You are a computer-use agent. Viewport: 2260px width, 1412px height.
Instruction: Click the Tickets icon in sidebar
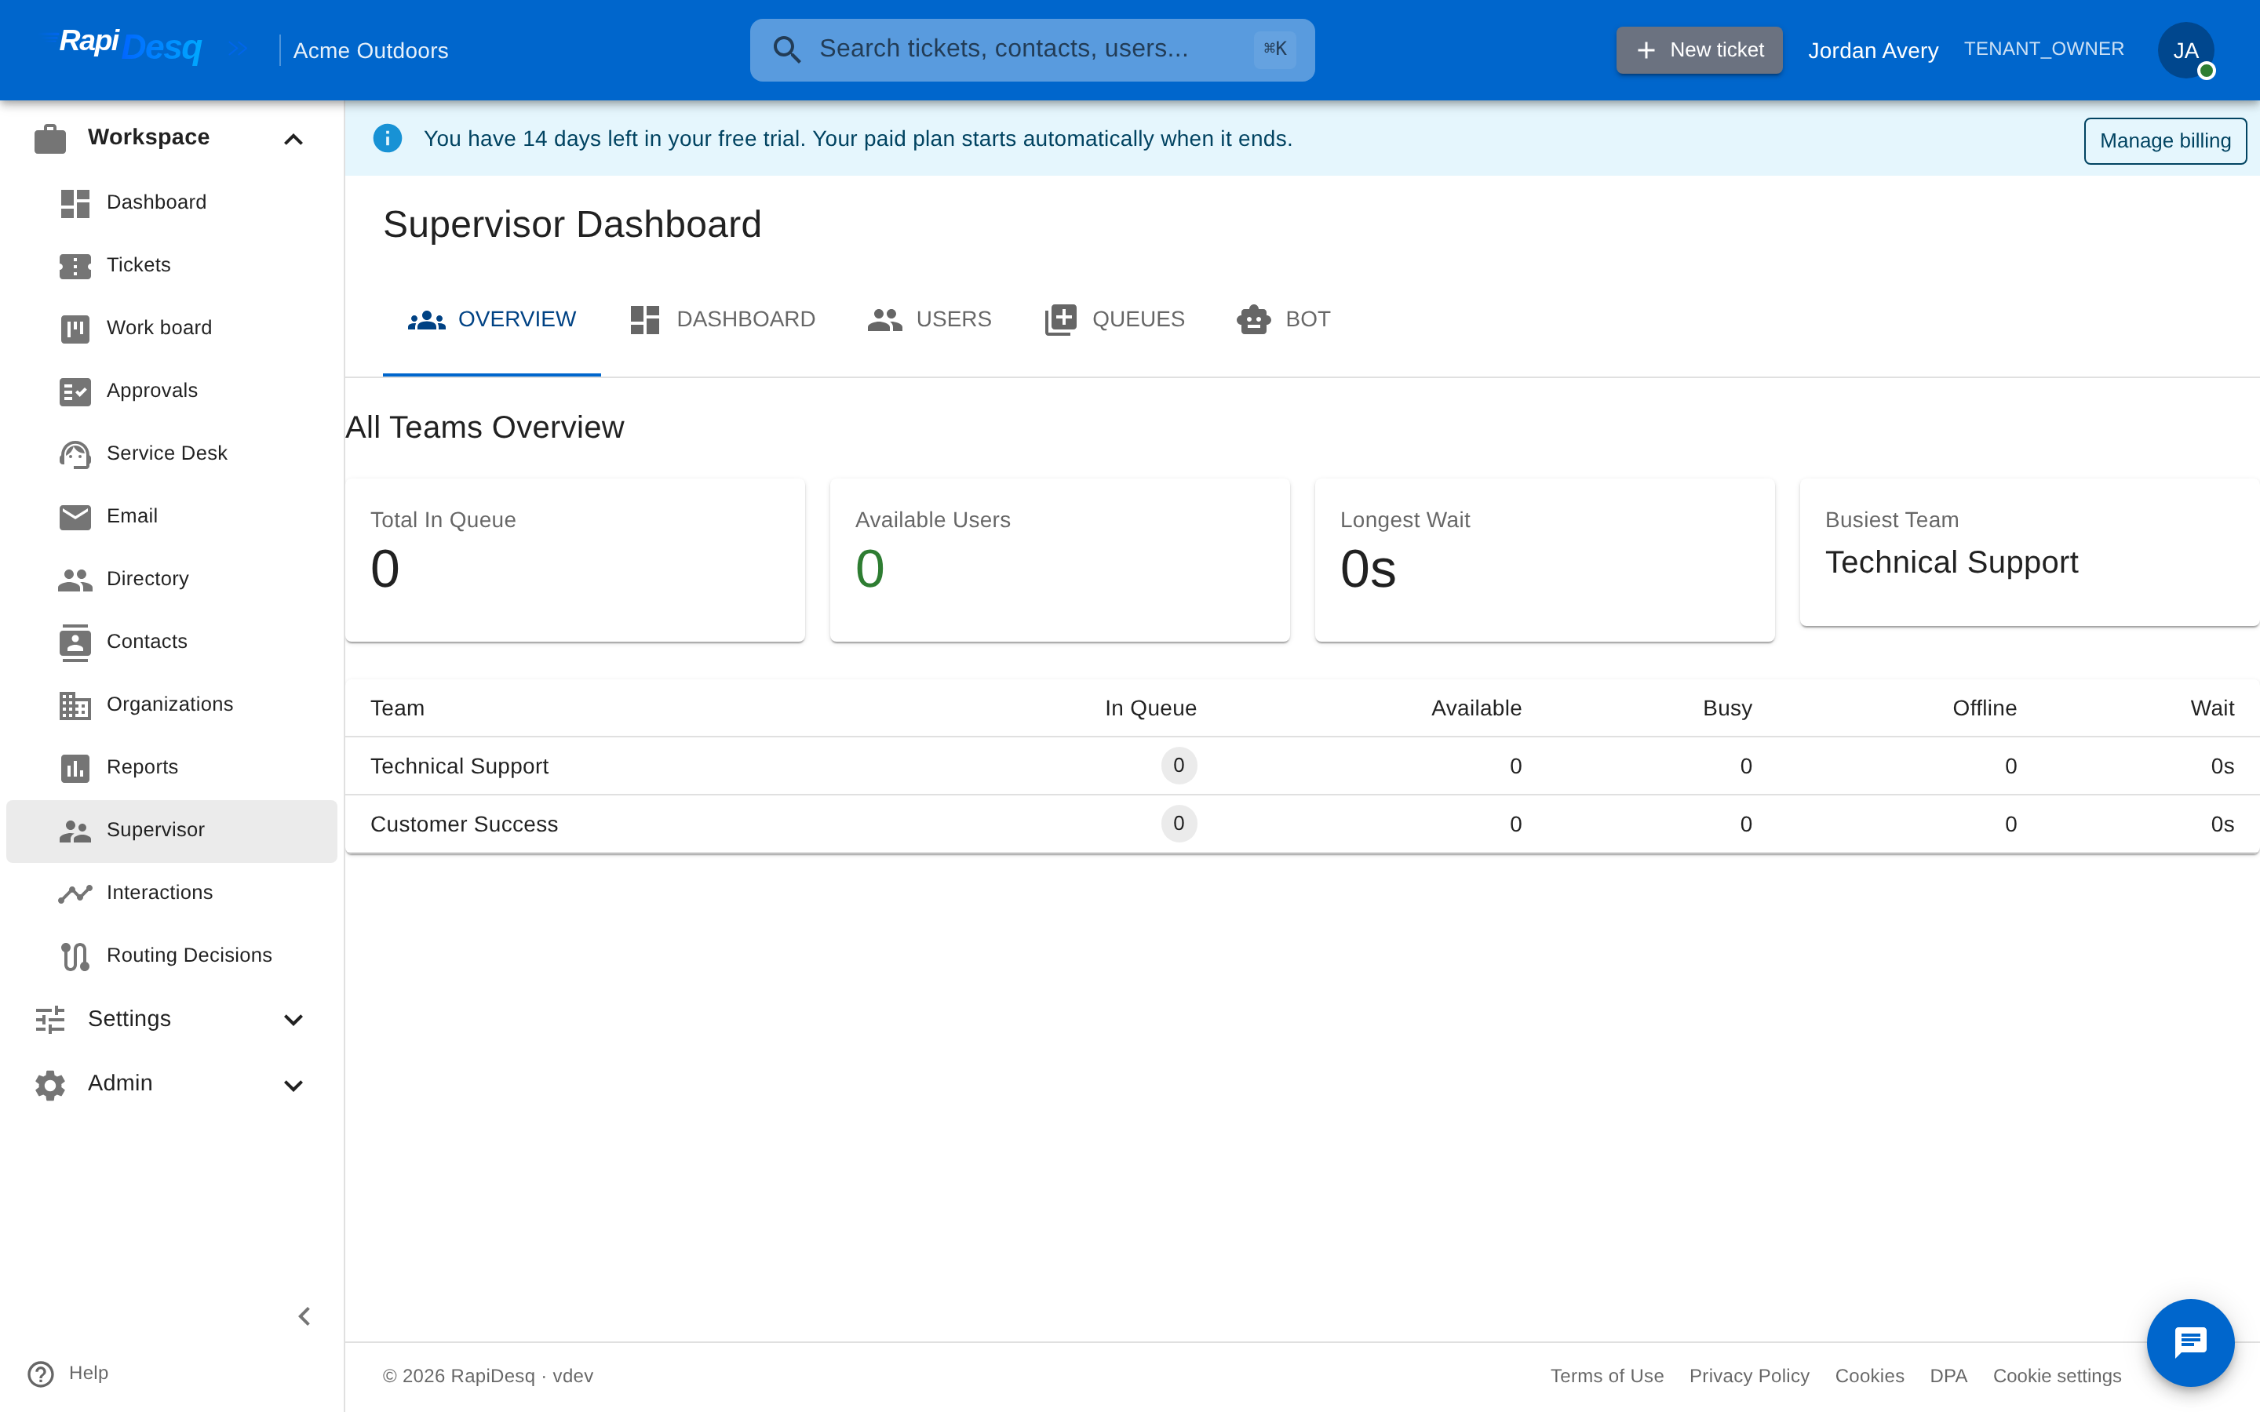[75, 265]
